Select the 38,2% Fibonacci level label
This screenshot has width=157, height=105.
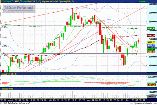tap(4, 38)
